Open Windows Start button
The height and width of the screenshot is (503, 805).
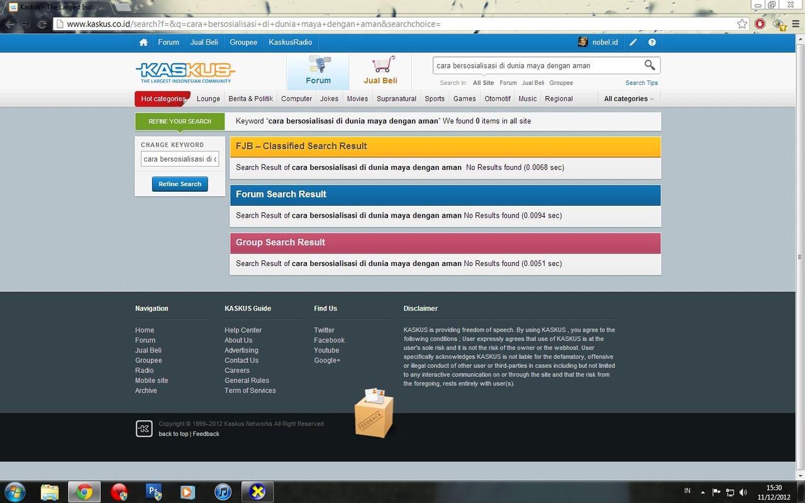pyautogui.click(x=14, y=491)
